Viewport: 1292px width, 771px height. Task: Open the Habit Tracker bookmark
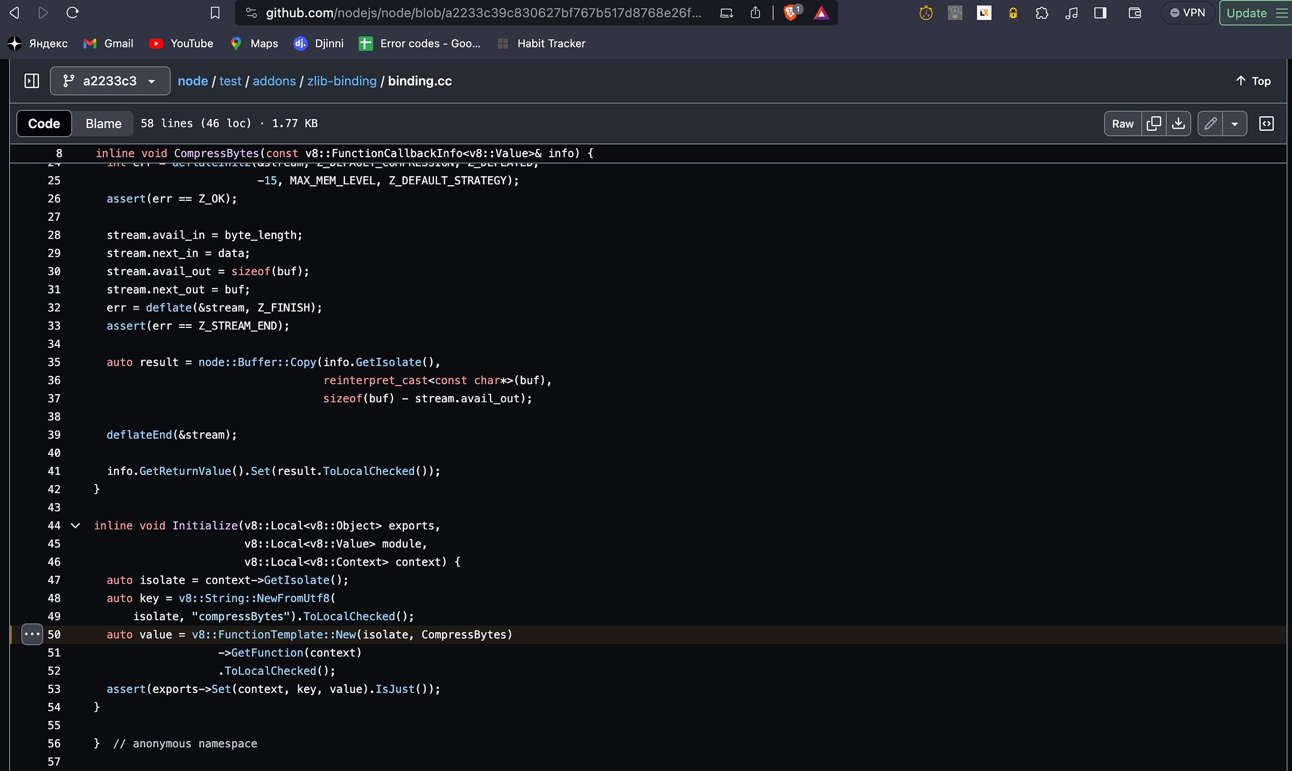tap(542, 44)
